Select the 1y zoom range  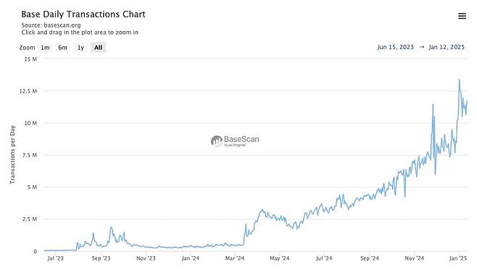tap(80, 47)
